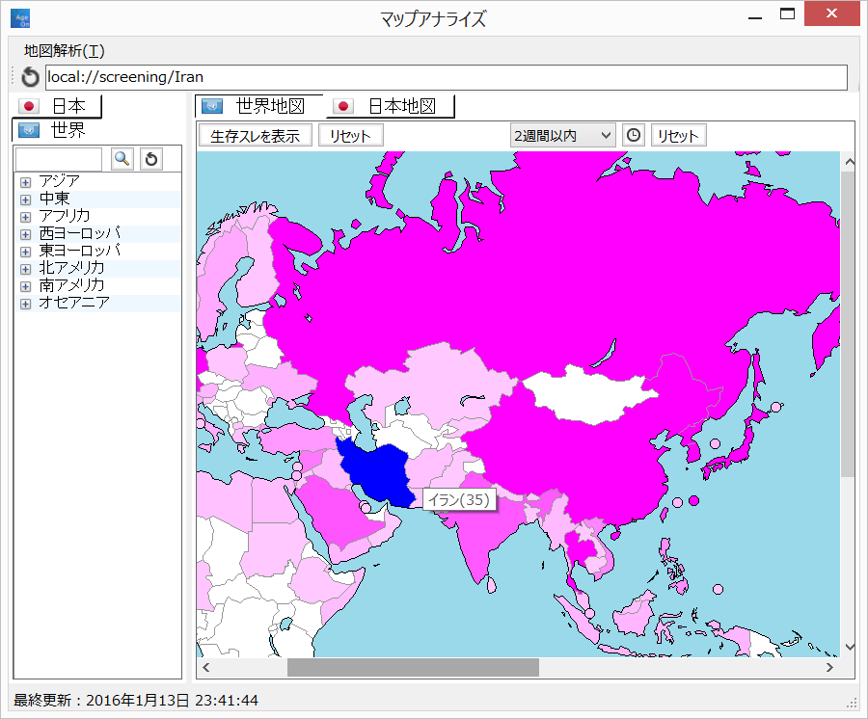Expand the 北アメリカ tree node
The height and width of the screenshot is (719, 868).
click(x=26, y=268)
